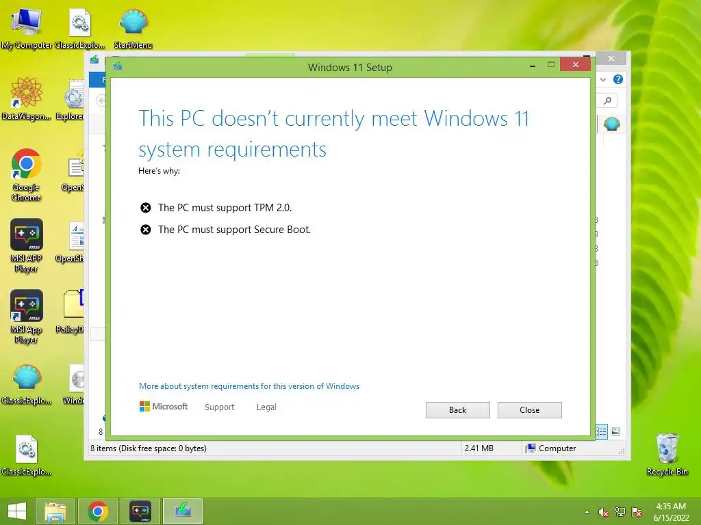Switch Explorer to large icons view
This screenshot has width=701, height=525.
click(x=615, y=431)
